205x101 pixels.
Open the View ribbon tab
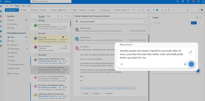(23, 6)
